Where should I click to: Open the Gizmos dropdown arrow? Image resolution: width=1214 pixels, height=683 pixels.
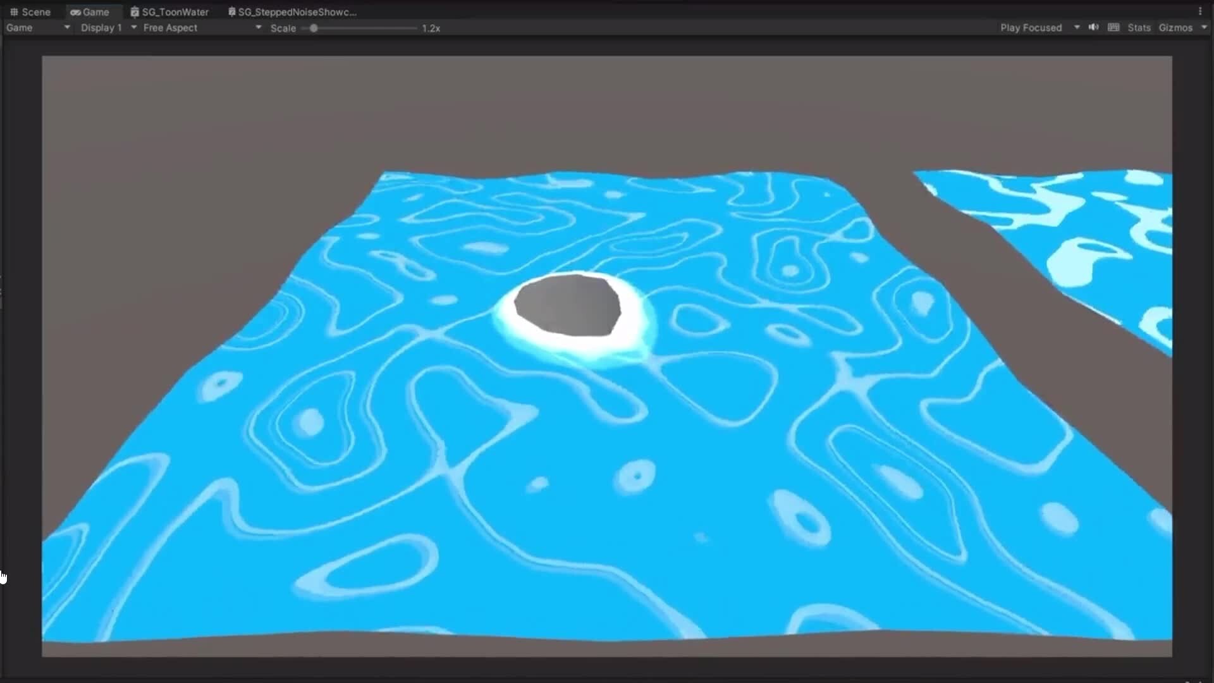(x=1203, y=27)
